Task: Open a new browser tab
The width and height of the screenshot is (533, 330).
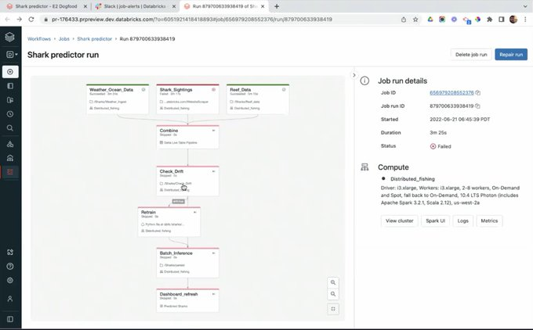Action: [277, 6]
